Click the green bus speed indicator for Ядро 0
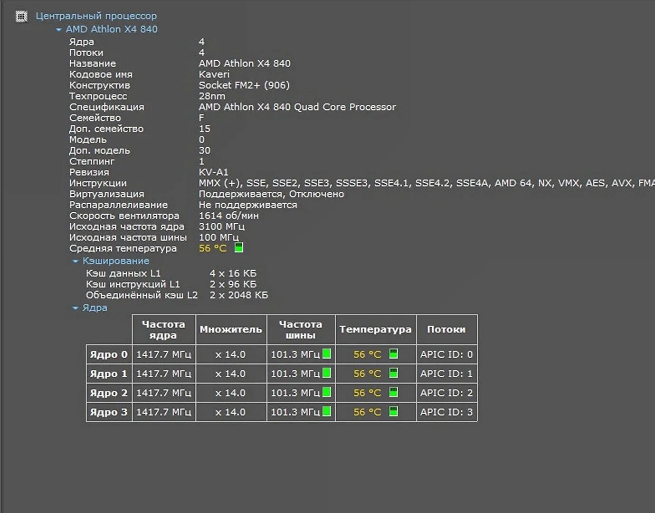The width and height of the screenshot is (655, 513). coord(327,353)
